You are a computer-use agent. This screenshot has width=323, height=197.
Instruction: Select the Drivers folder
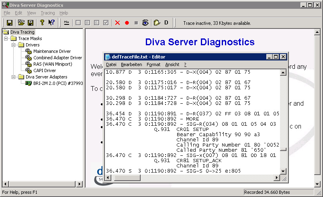click(x=33, y=45)
